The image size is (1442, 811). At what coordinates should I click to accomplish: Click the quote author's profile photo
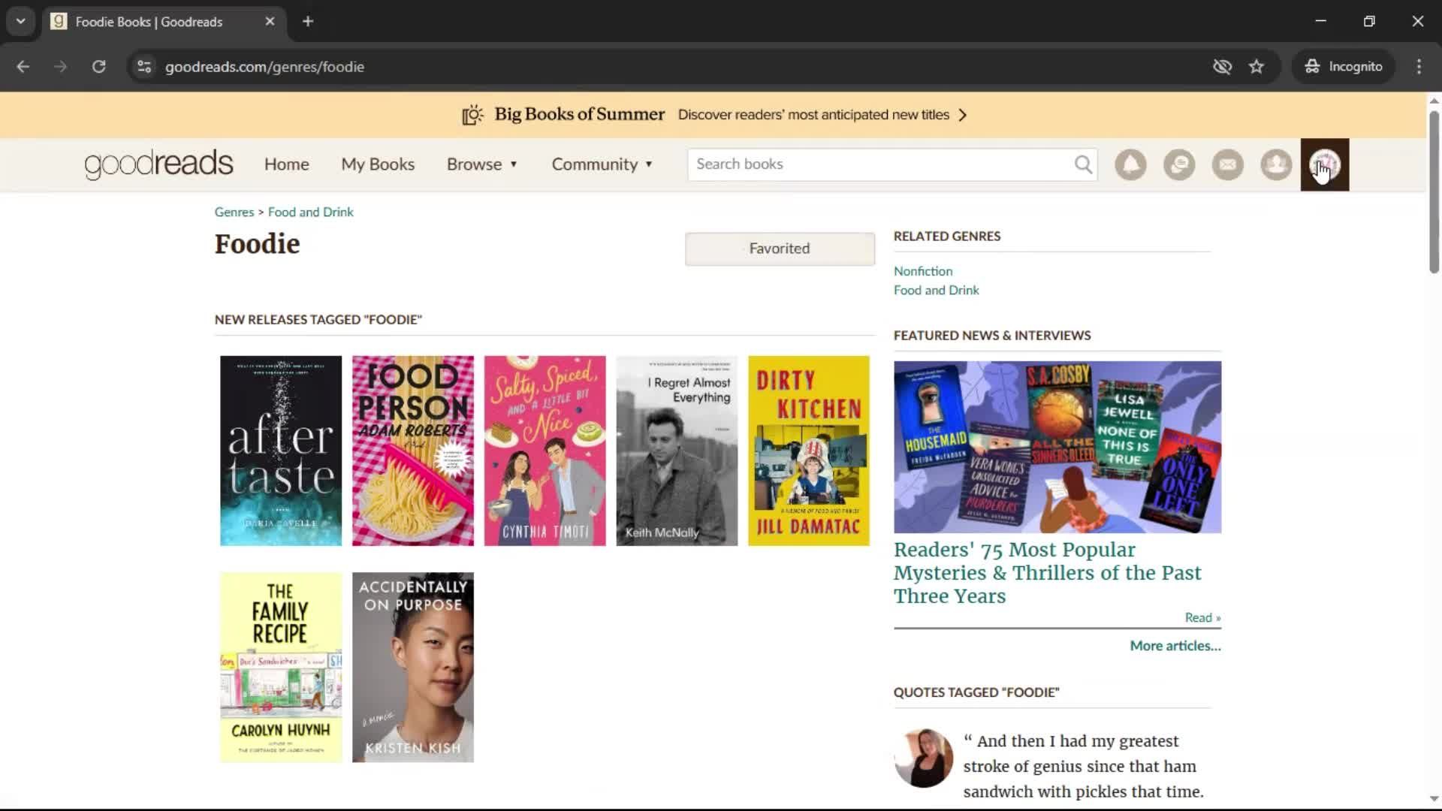[x=924, y=758]
